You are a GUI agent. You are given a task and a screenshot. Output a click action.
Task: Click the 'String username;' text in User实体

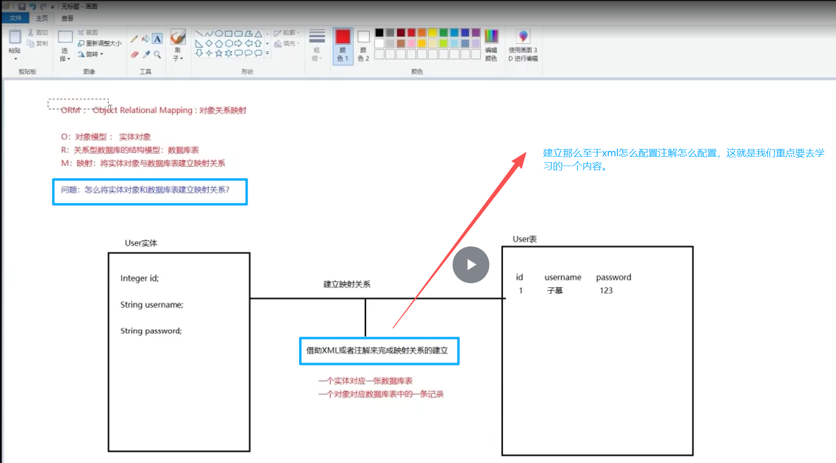click(x=152, y=305)
